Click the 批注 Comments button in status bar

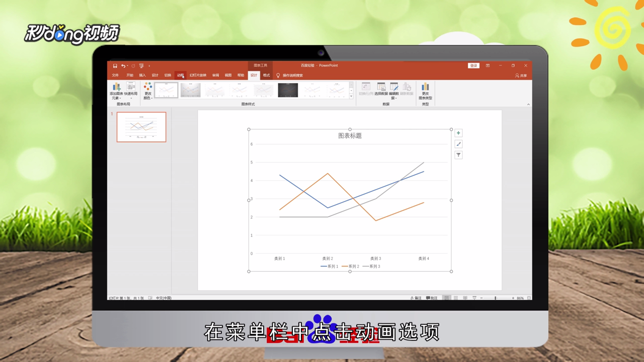point(432,298)
